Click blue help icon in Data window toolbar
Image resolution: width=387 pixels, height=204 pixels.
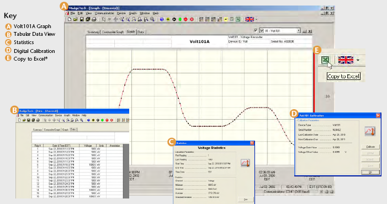click(88, 120)
